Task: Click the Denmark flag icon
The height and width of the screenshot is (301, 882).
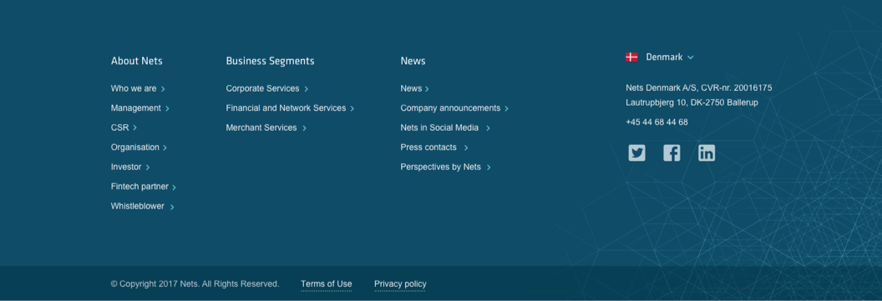Action: point(631,57)
